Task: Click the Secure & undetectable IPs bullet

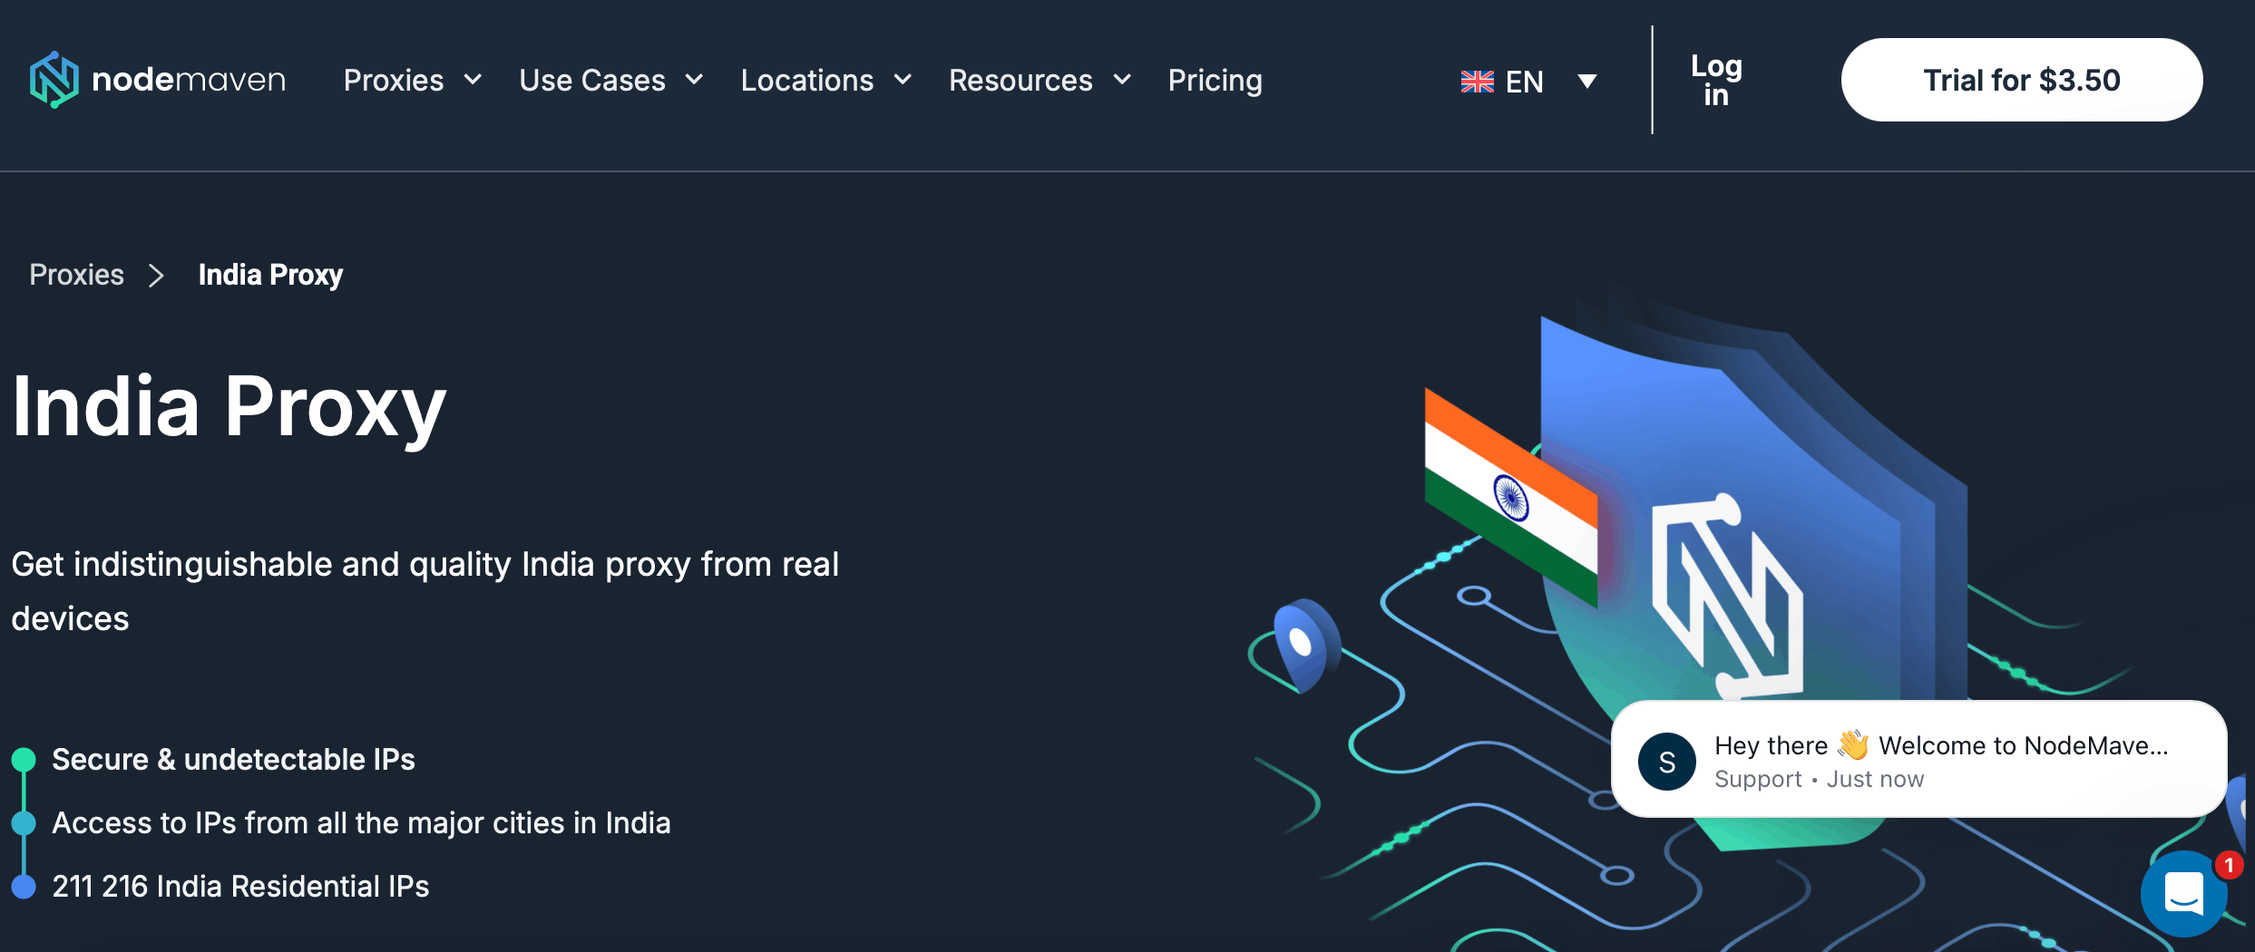Action: 233,760
